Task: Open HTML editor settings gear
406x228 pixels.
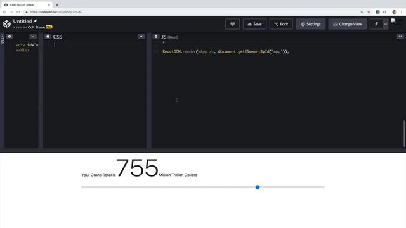Action: click(10, 37)
